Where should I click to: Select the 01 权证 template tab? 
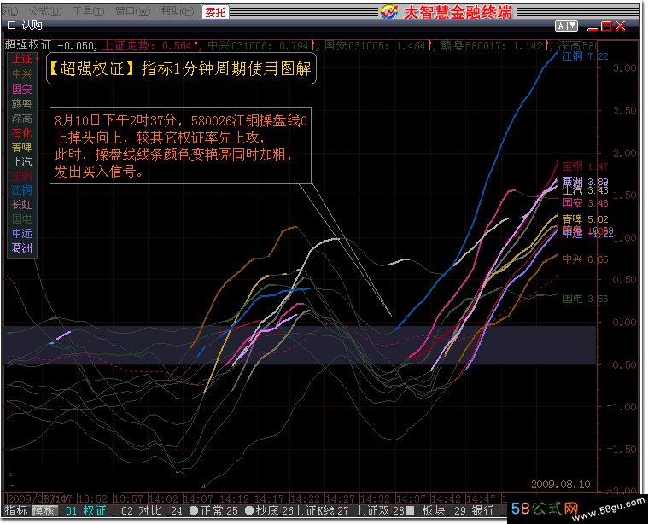coord(86,511)
